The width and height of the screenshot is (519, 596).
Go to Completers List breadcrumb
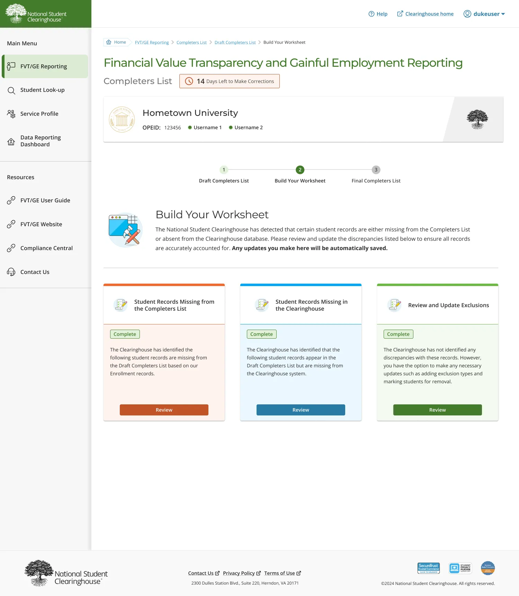(x=191, y=43)
